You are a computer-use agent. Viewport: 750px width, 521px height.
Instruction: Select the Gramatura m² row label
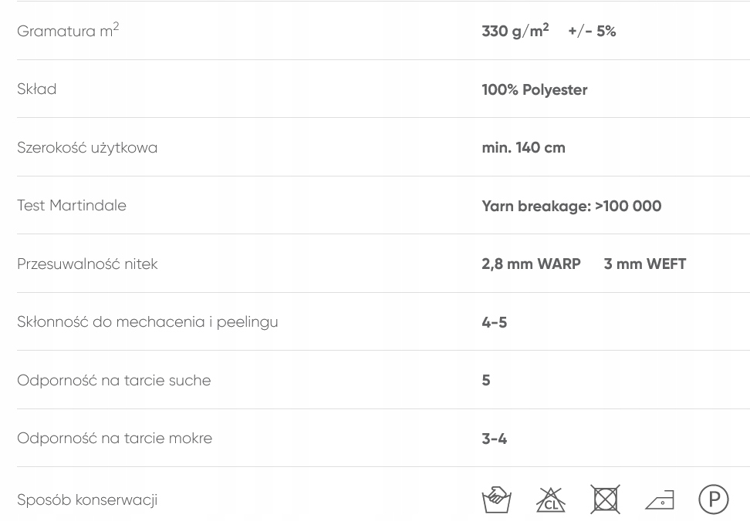tap(68, 31)
